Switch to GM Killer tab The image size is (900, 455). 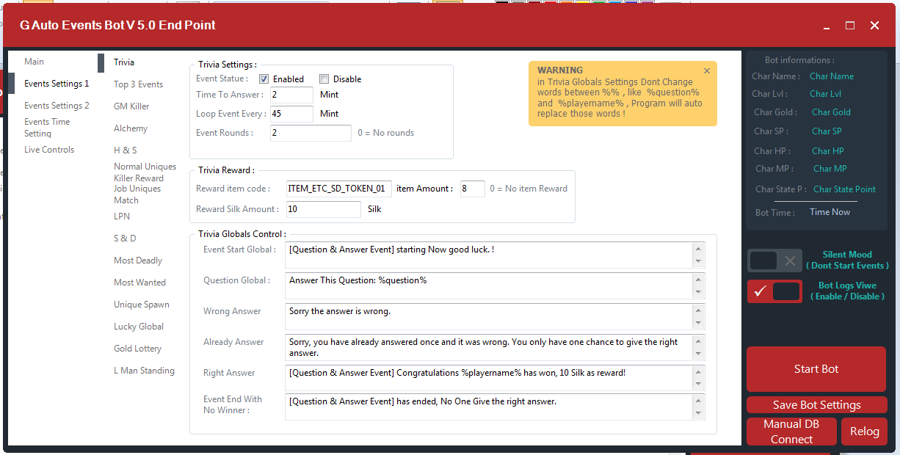tap(131, 106)
